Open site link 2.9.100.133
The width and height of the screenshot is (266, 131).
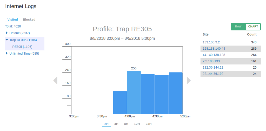click(211, 61)
